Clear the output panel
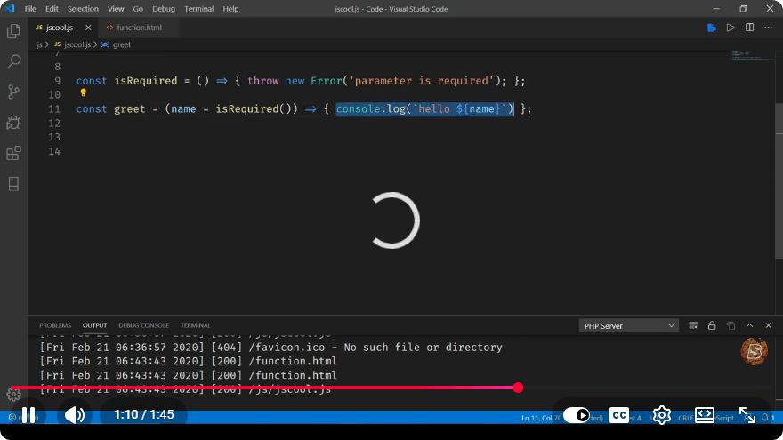This screenshot has width=783, height=440. point(693,325)
